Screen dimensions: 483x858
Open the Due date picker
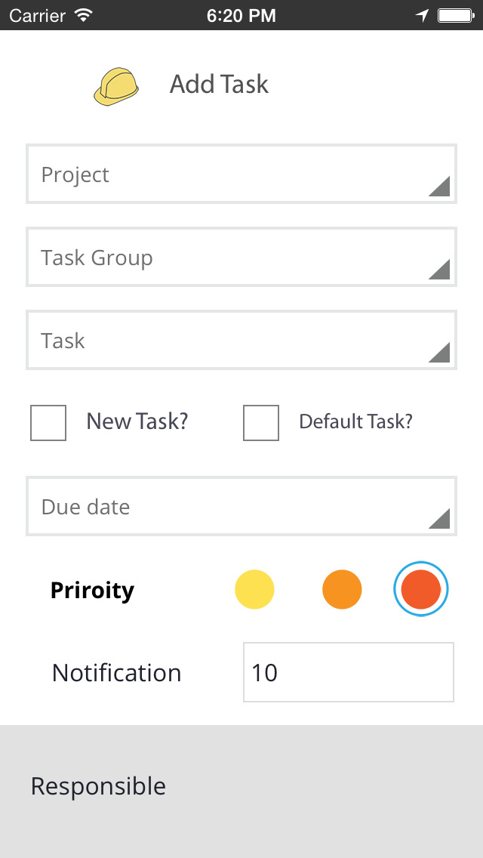226,507
